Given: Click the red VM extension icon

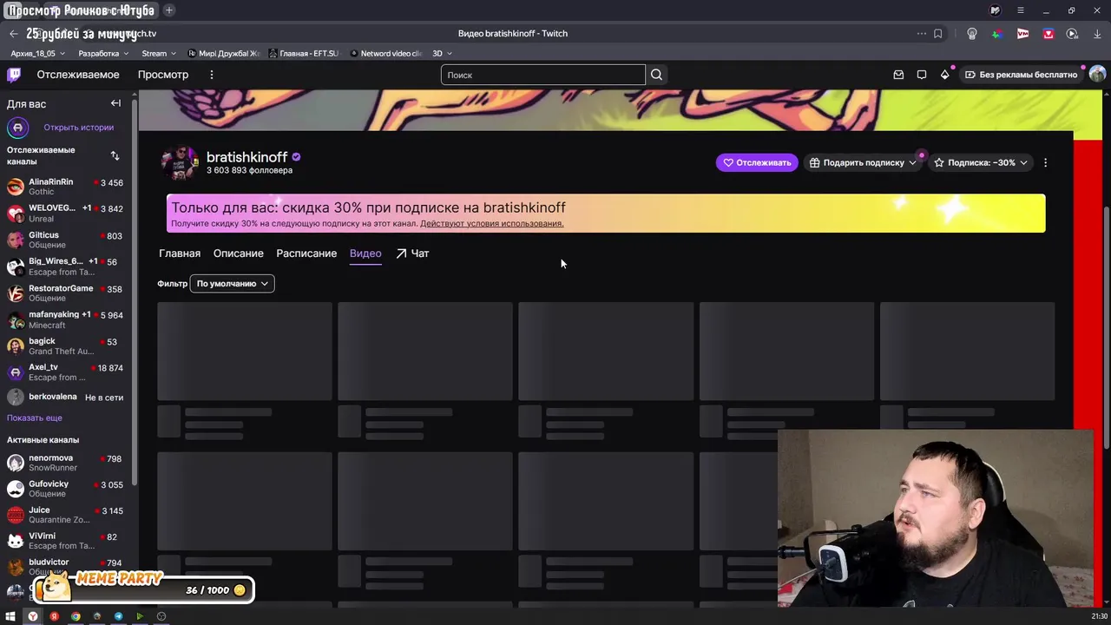Looking at the screenshot, I should click(1022, 34).
